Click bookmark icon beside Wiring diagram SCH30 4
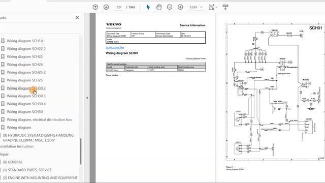Viewport: 325px width, 183px height. click(3, 104)
